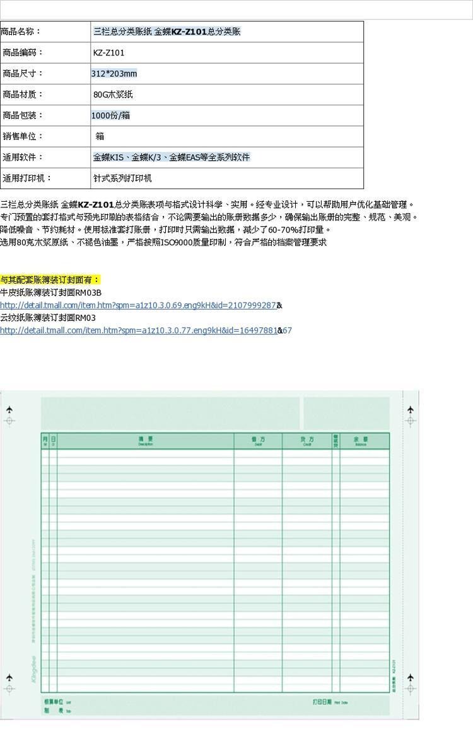Click the text 云纹纸账簿装订封面RM03
The width and height of the screenshot is (473, 732).
pos(48,318)
